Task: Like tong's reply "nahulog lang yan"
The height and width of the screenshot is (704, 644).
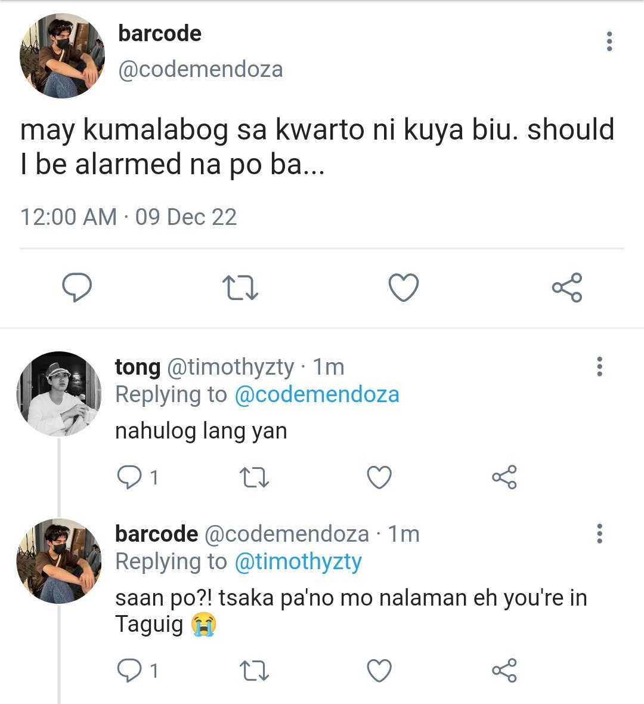Action: pyautogui.click(x=379, y=477)
